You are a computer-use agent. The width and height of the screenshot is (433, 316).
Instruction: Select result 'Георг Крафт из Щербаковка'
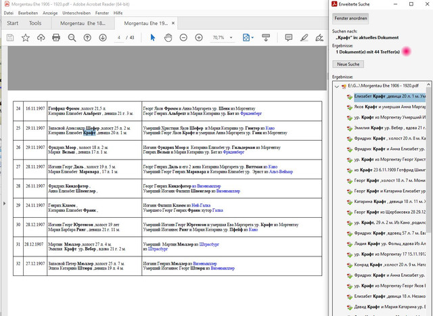tap(390, 212)
